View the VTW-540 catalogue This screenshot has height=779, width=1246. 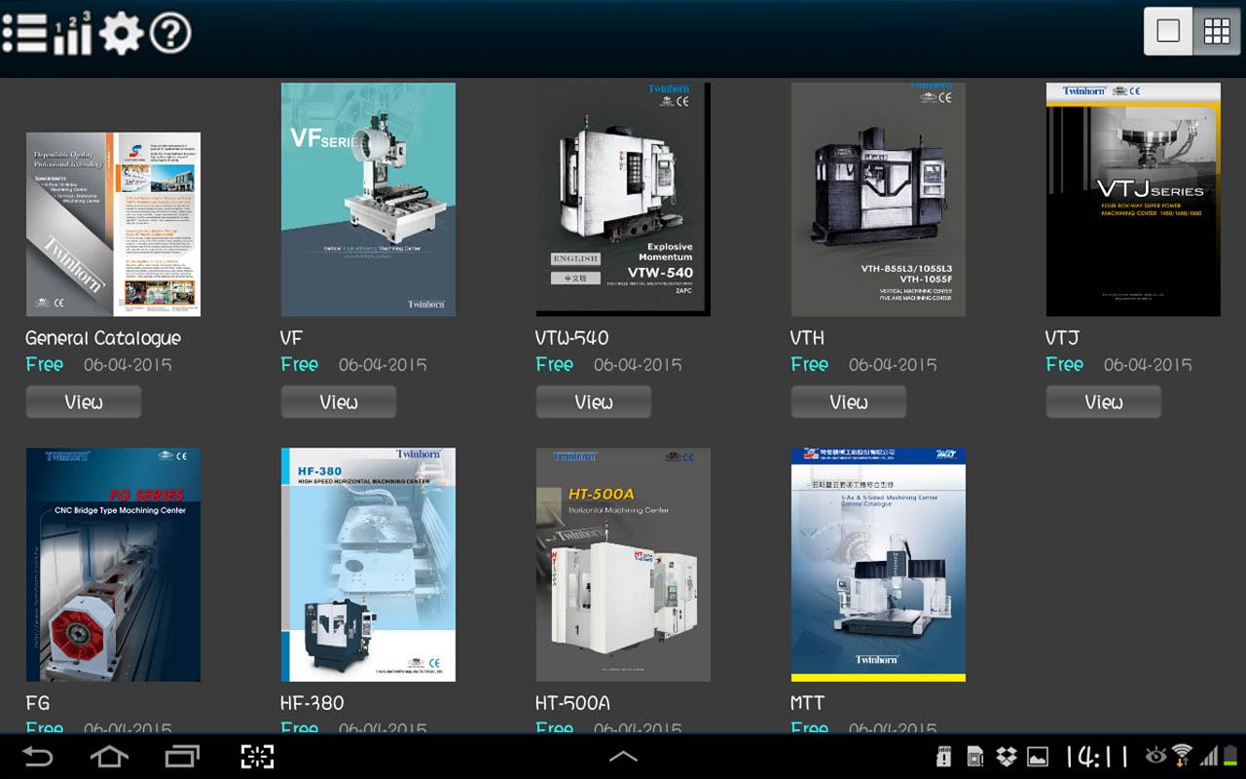coord(594,401)
